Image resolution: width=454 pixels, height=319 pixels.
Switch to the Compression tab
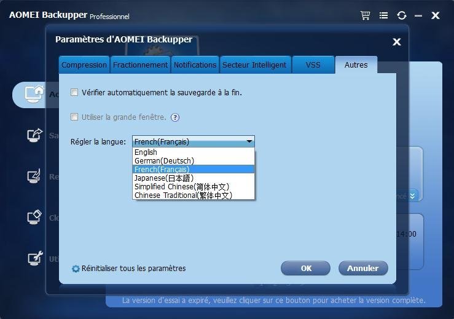click(84, 65)
